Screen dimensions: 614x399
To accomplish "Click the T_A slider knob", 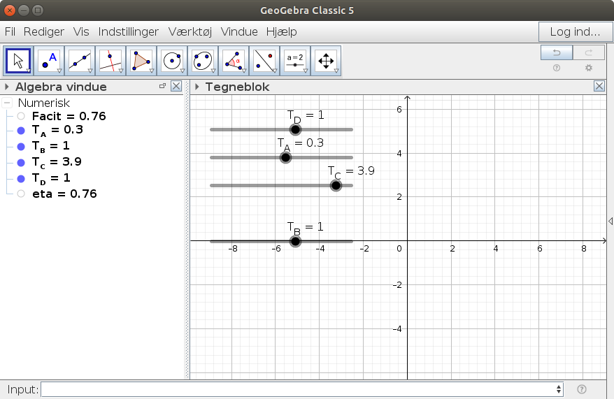I will pyautogui.click(x=285, y=158).
